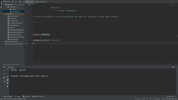Print the Run console output
Viewport: 178px width, 100px height.
pyautogui.click(x=8, y=83)
